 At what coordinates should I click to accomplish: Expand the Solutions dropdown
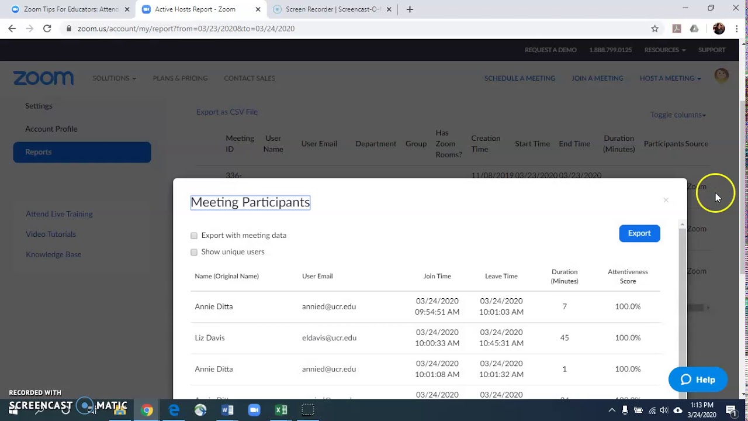[x=114, y=78]
